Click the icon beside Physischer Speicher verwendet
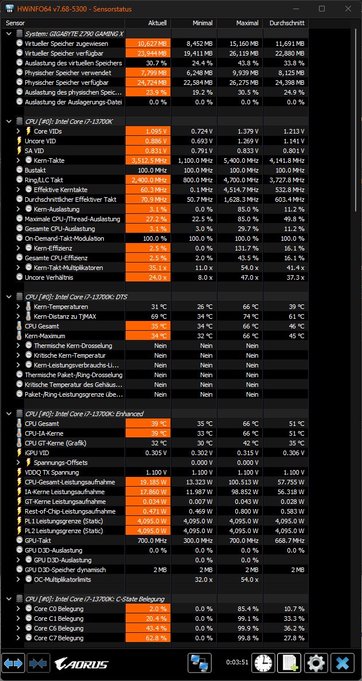 (x=20, y=73)
